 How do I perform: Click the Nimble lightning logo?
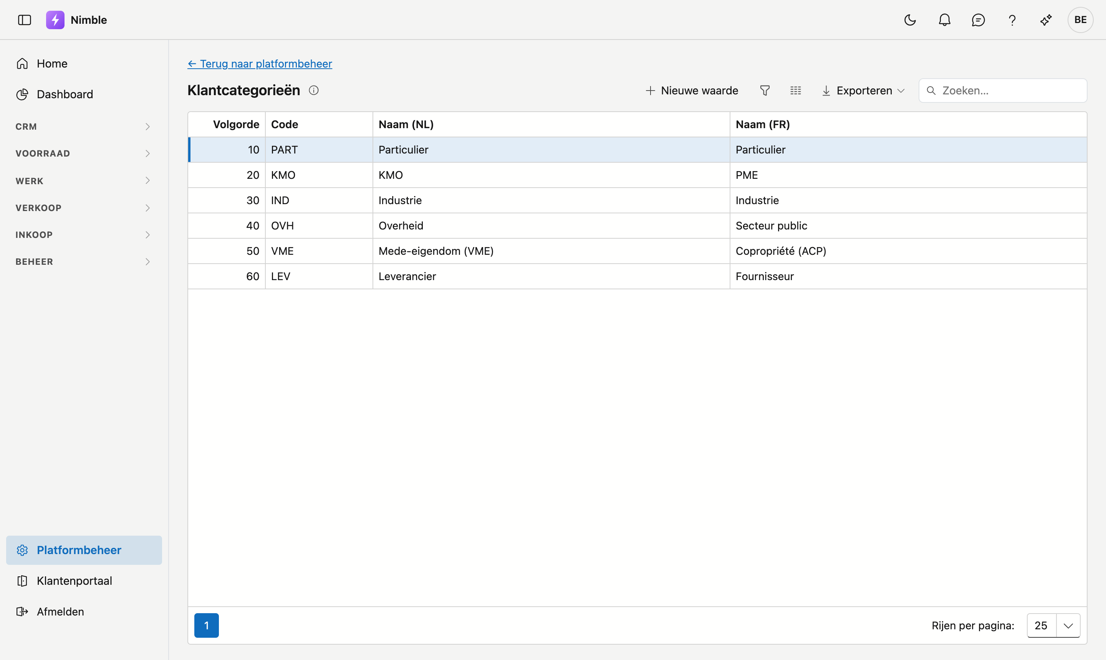(x=55, y=20)
